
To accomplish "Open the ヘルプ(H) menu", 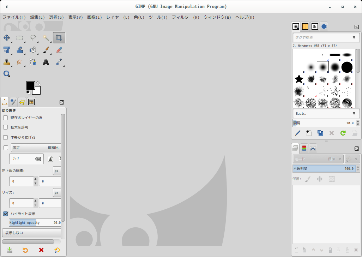I will click(x=245, y=17).
